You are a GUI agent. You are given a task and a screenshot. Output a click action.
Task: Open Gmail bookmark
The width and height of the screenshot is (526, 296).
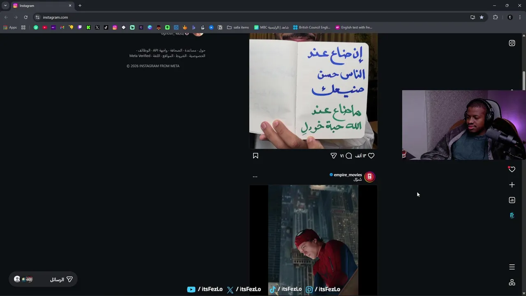click(62, 28)
